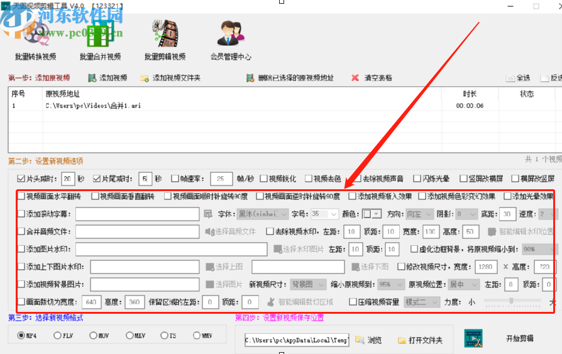Open the 批量合并视频 tool icon

point(100,35)
